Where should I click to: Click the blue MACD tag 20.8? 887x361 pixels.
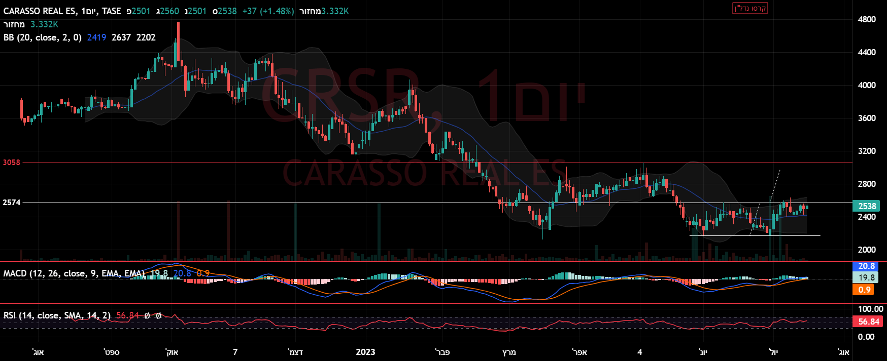866,266
